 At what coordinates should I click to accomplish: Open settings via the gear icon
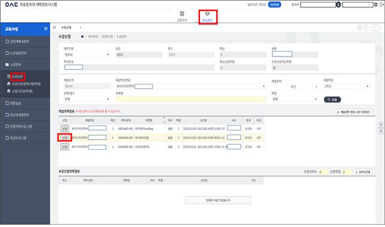click(376, 4)
